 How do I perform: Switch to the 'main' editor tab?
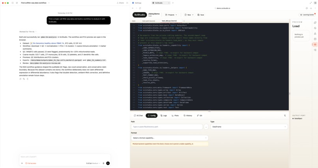click(134, 21)
